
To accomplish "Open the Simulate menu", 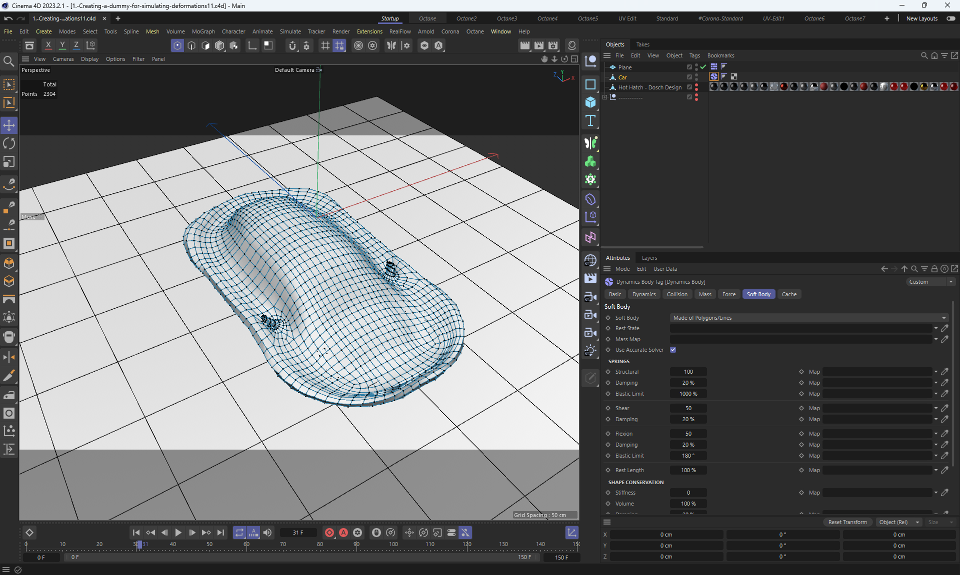I will tap(290, 31).
